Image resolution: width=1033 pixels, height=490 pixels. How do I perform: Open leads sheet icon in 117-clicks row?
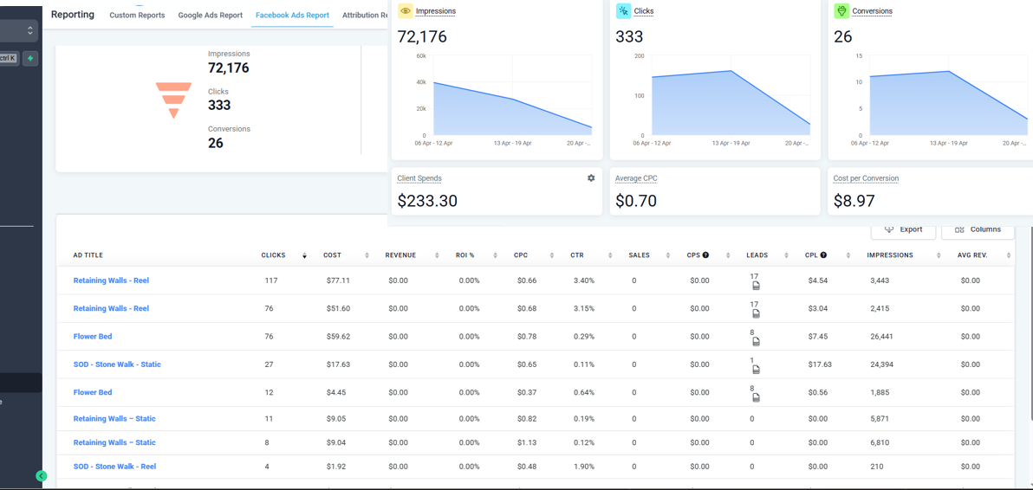click(x=757, y=286)
